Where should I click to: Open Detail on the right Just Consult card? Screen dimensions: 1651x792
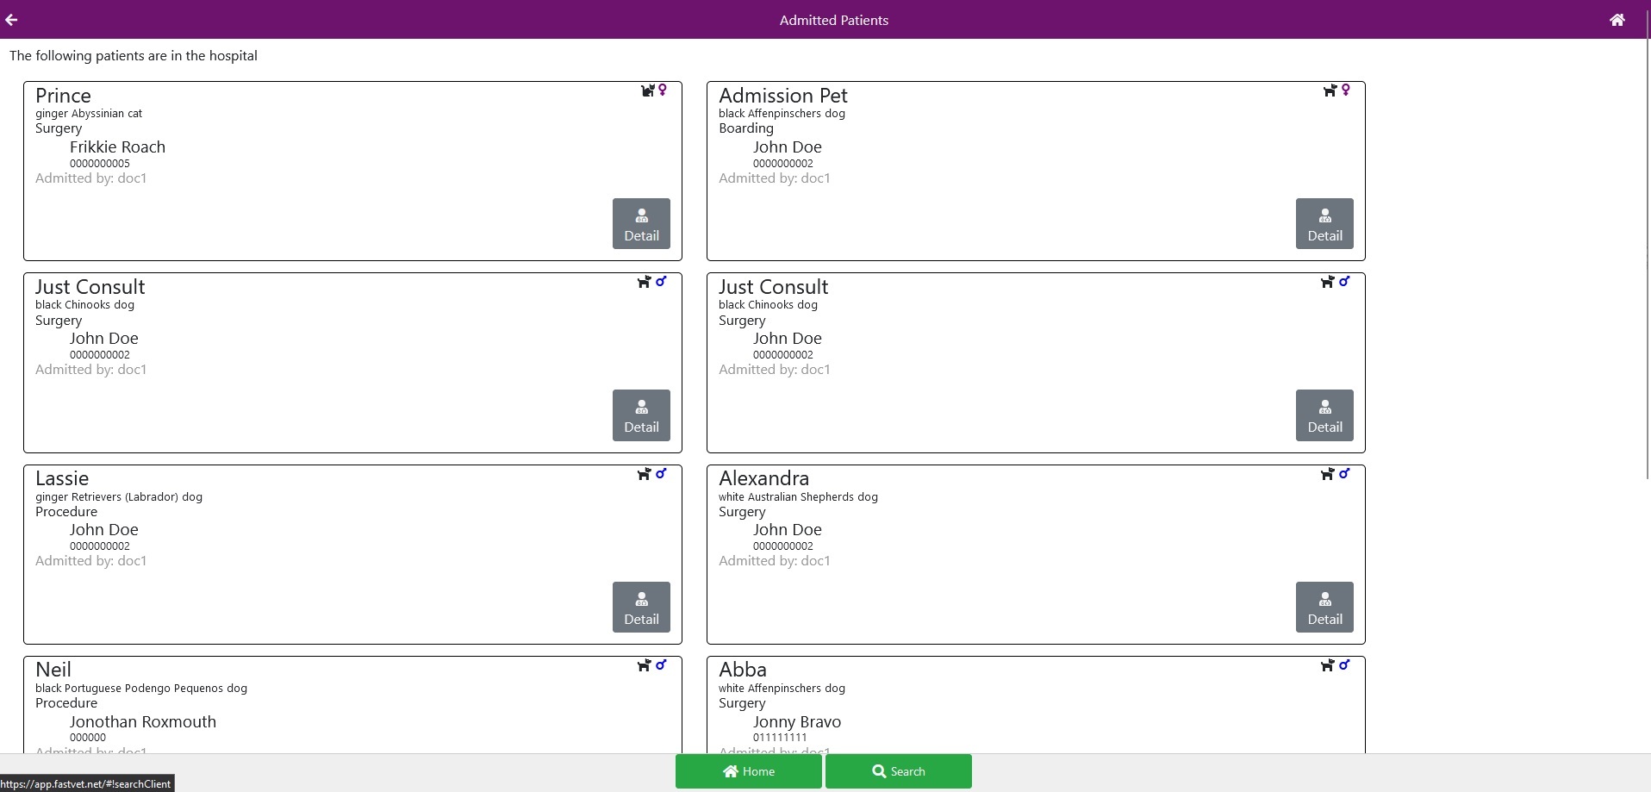(1324, 415)
